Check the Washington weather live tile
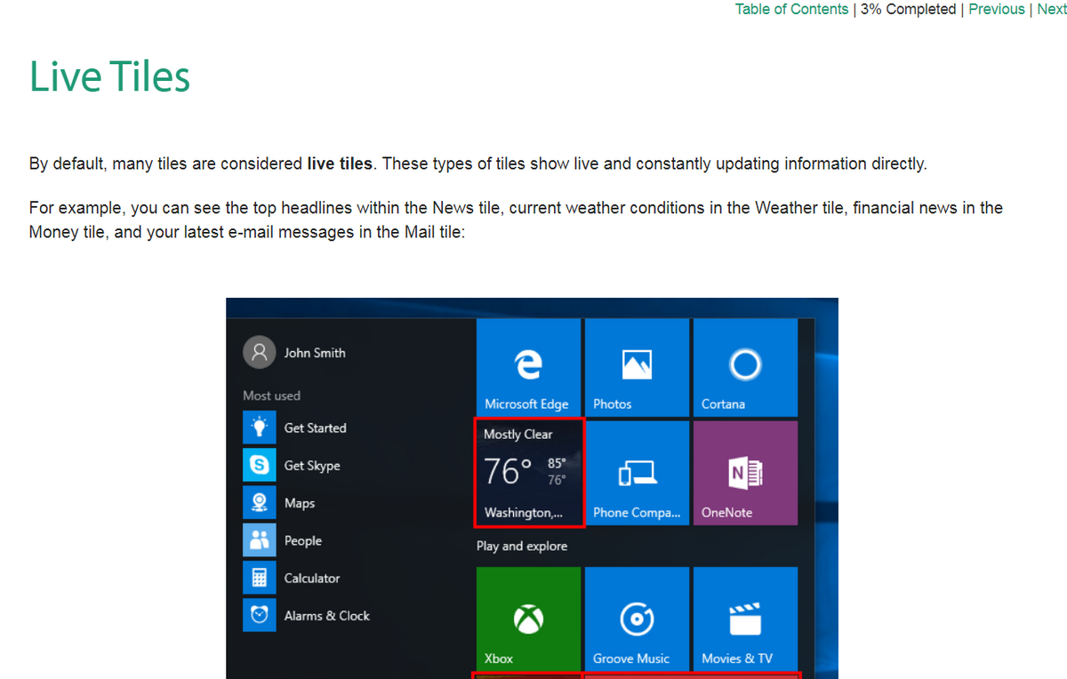This screenshot has height=679, width=1067. tap(528, 472)
